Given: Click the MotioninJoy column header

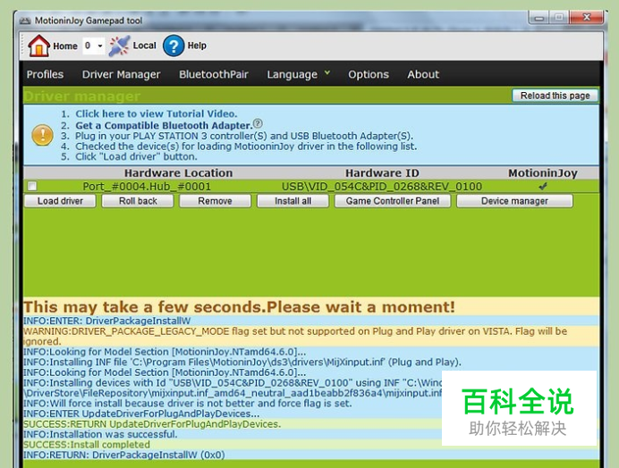Looking at the screenshot, I should tap(543, 172).
